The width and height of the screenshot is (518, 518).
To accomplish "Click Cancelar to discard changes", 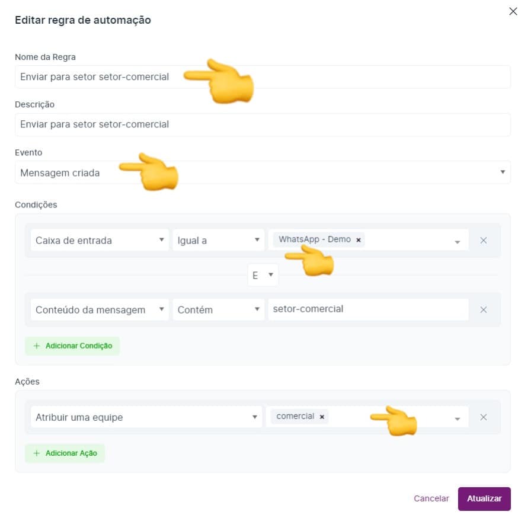I will 431,498.
